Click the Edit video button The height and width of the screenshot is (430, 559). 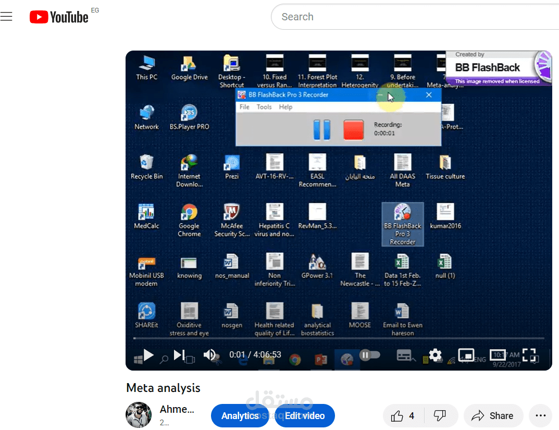304,416
